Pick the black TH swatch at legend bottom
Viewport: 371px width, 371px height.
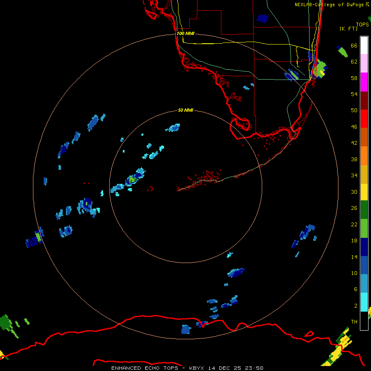[364, 321]
